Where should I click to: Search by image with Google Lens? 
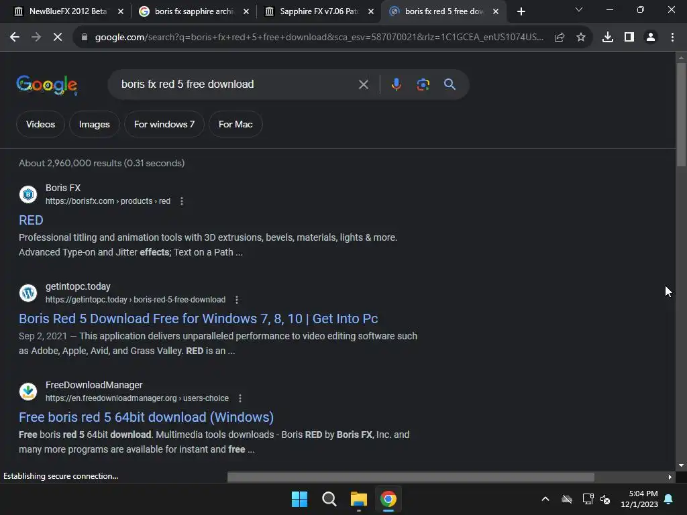tap(423, 84)
